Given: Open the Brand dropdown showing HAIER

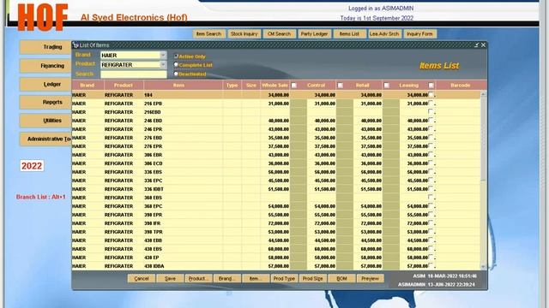Looking at the screenshot, I should coord(163,55).
